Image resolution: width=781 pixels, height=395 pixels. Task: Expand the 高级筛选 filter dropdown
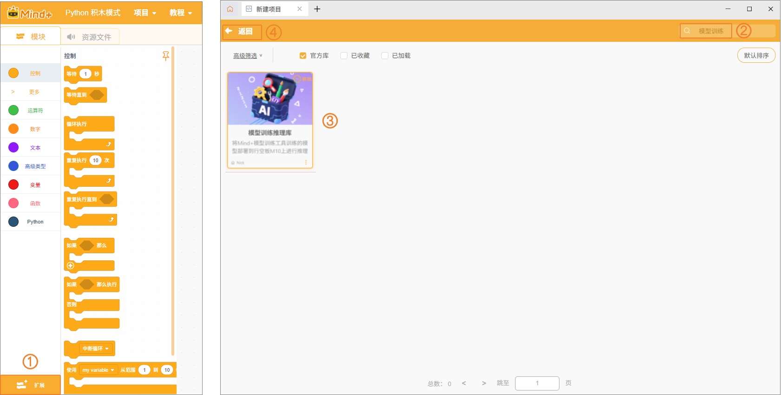point(248,56)
